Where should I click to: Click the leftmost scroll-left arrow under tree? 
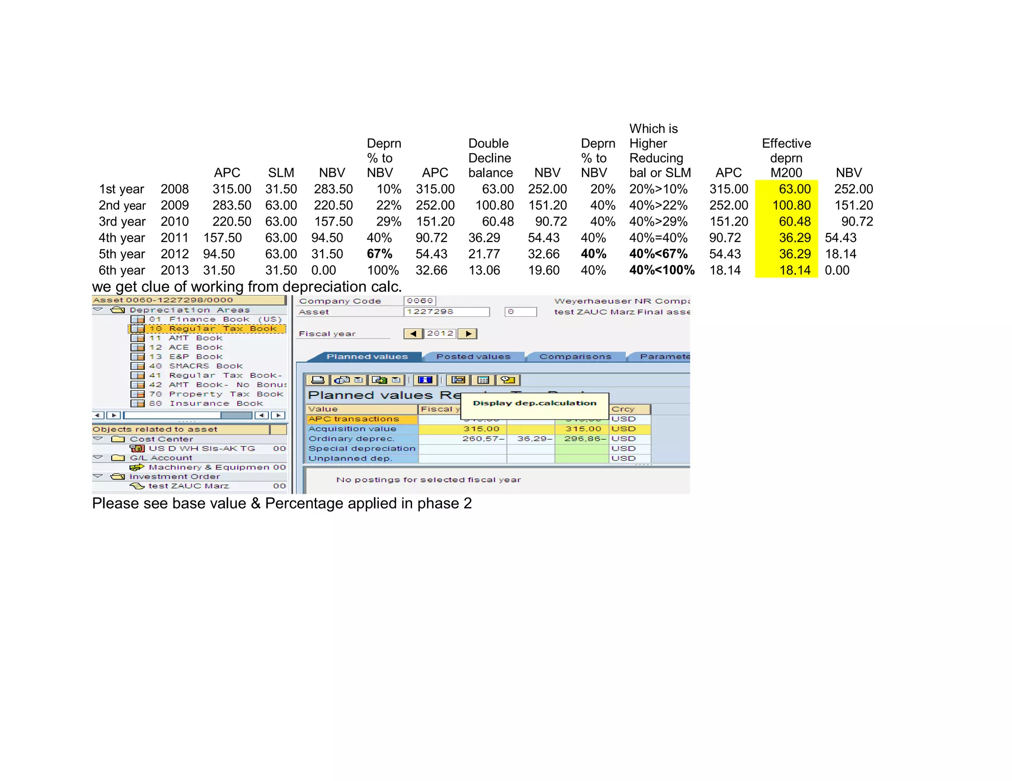[x=98, y=416]
